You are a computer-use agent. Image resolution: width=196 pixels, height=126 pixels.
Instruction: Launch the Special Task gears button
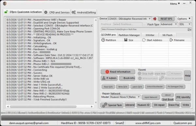[112, 105]
